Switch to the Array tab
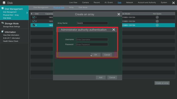Viewport: 177px width, 99px height. pyautogui.click(x=71, y=7)
